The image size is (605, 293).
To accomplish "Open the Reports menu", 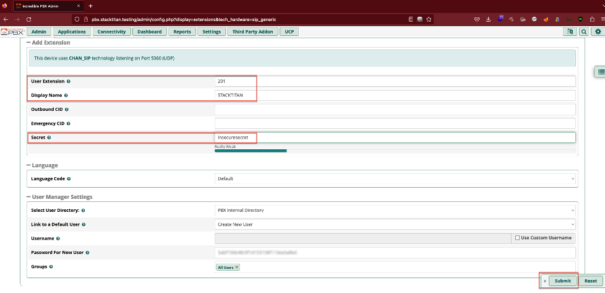I will tap(182, 32).
